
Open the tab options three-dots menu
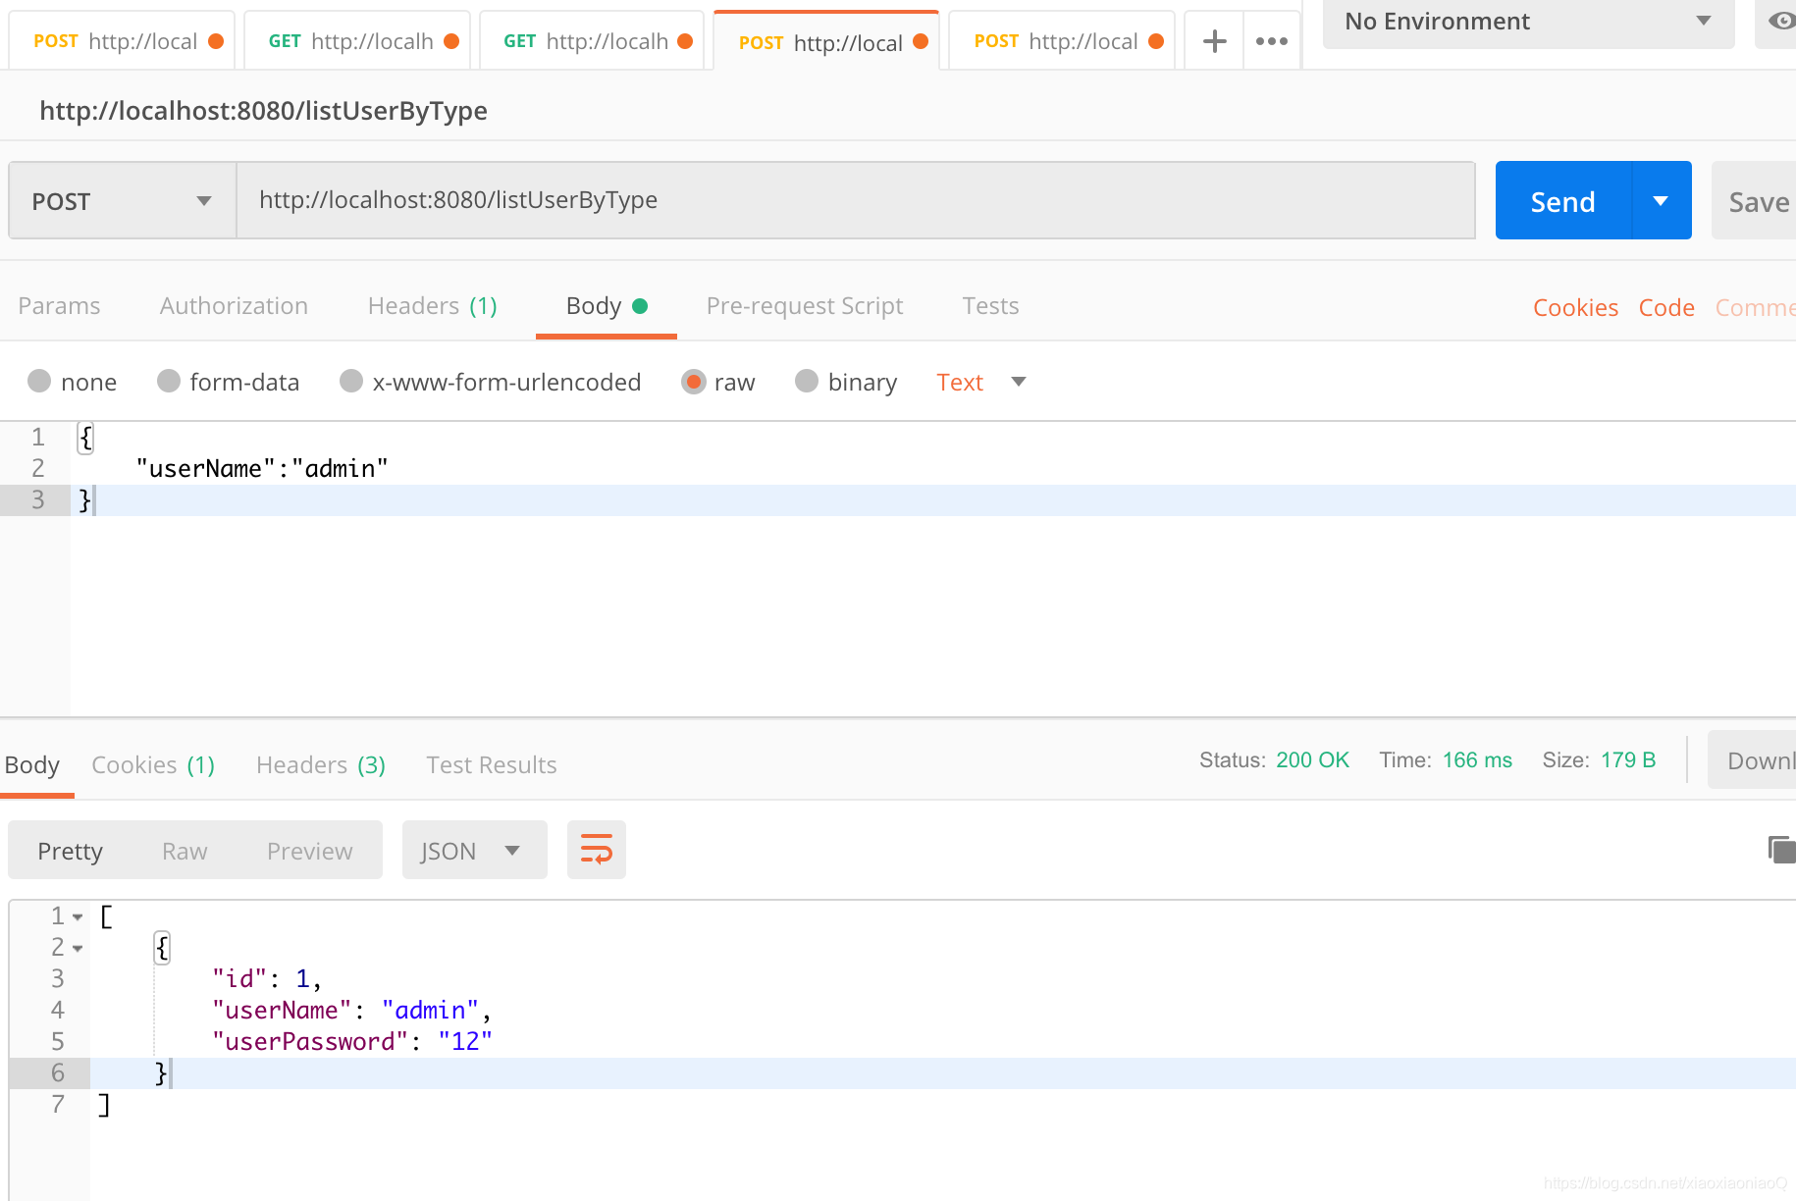tap(1271, 41)
